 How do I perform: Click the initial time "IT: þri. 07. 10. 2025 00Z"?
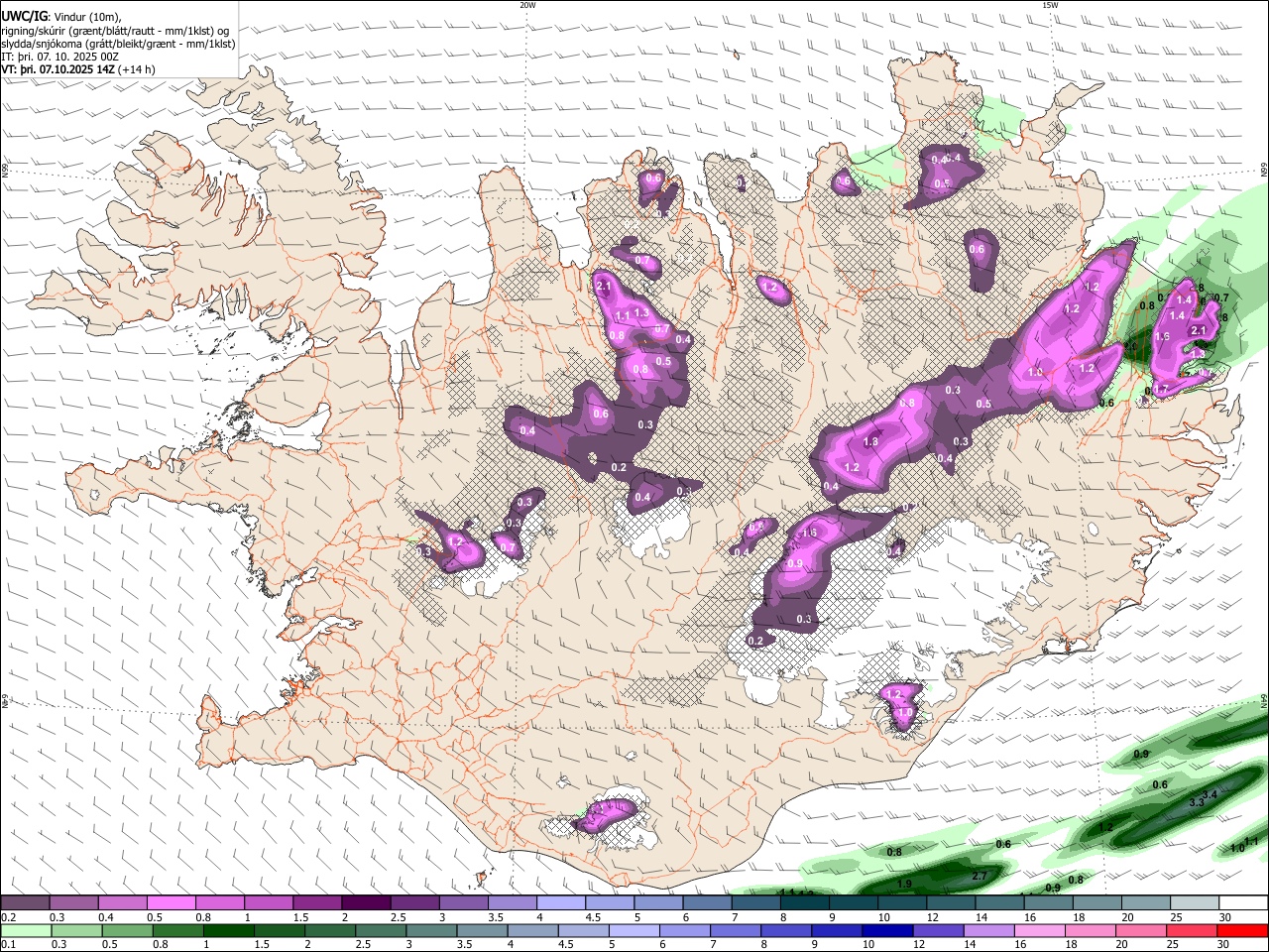tap(60, 57)
